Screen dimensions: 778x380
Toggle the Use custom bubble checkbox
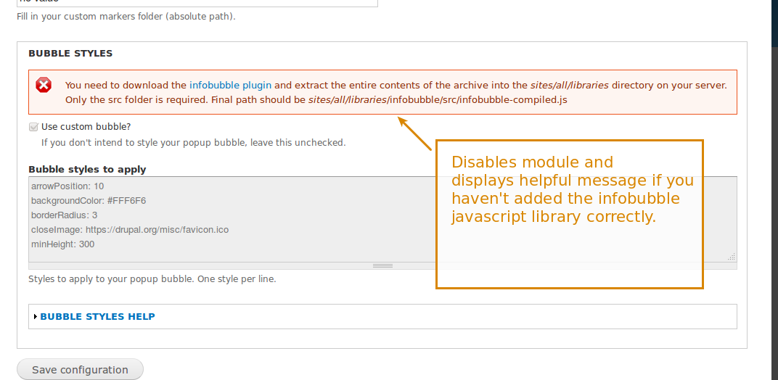(x=33, y=127)
